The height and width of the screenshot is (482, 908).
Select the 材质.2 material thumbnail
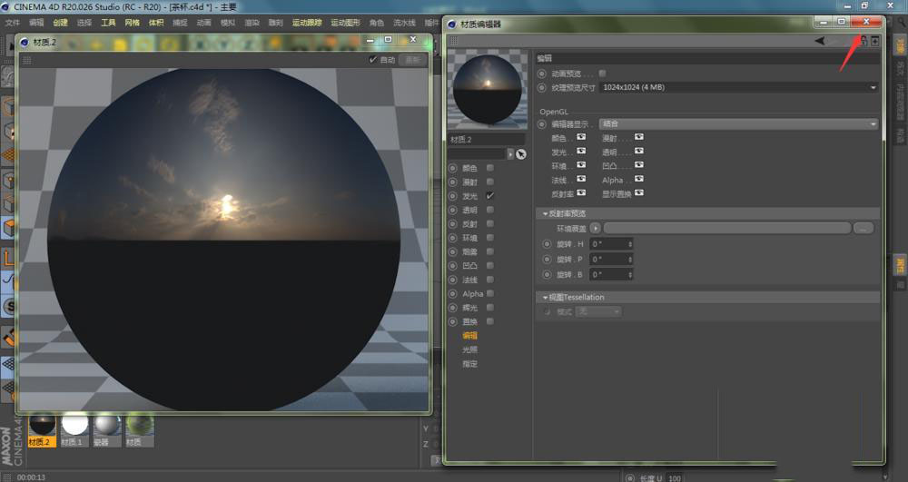point(43,430)
